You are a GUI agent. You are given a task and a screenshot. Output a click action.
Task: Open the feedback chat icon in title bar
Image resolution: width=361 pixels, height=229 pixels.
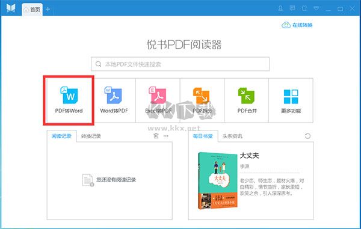292,8
